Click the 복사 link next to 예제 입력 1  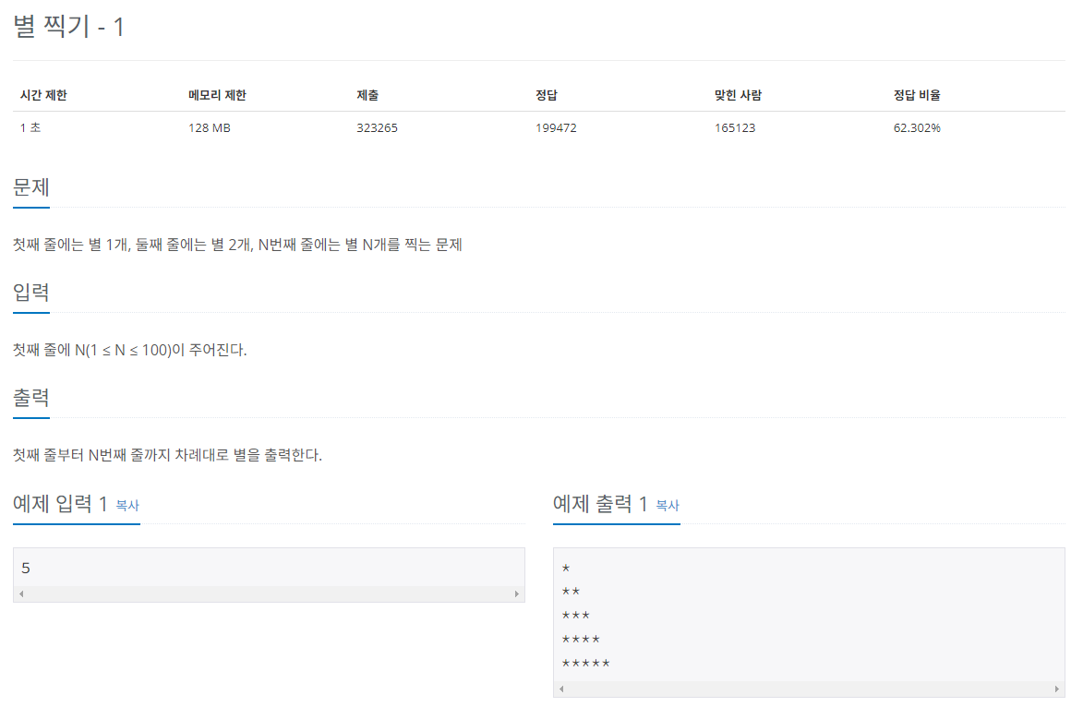click(127, 506)
